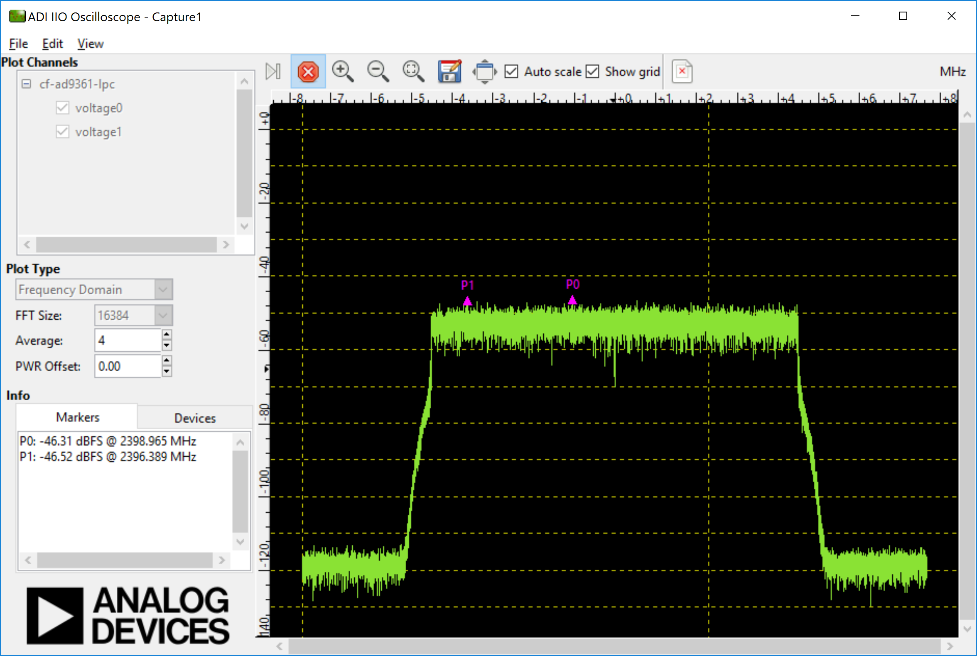Stop capture with the red X button
This screenshot has height=656, width=977.
click(x=308, y=71)
